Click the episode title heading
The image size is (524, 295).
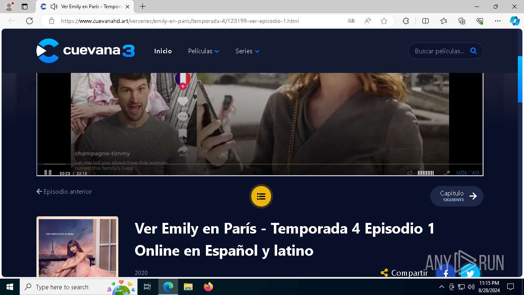coord(285,239)
